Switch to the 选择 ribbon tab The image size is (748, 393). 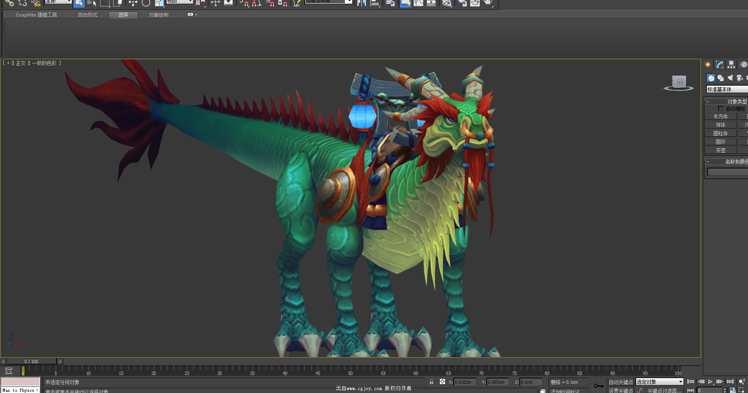point(123,15)
